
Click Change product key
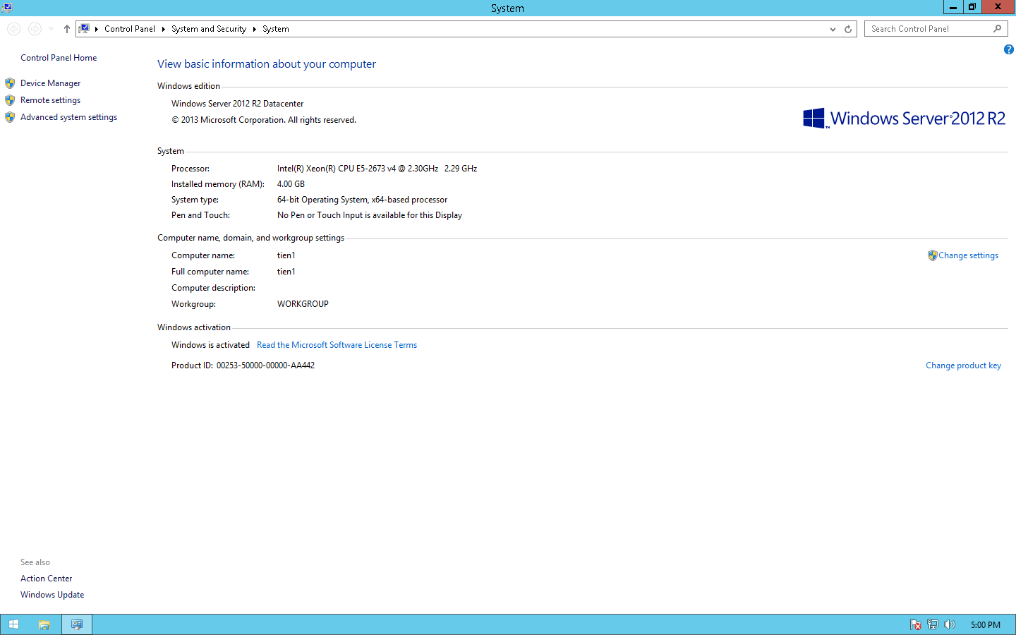pos(963,365)
